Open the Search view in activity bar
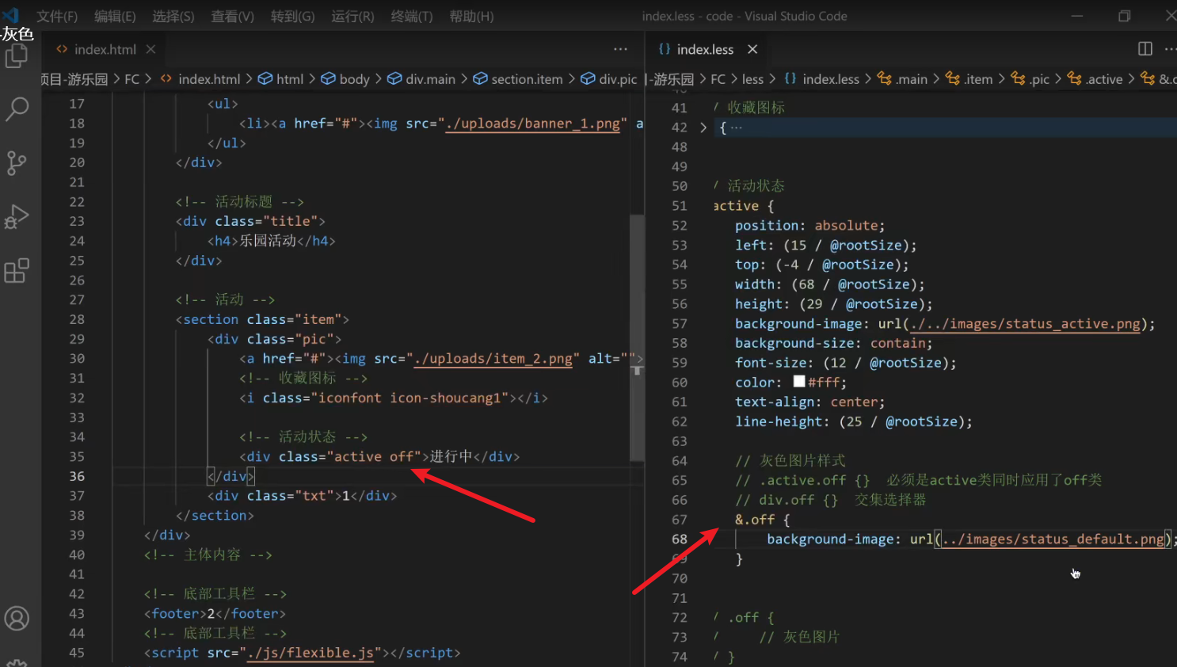 (17, 109)
